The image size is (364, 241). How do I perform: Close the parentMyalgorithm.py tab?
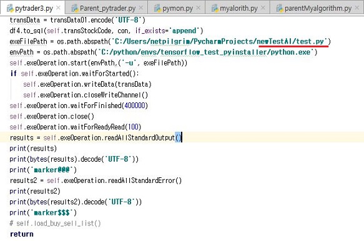pyautogui.click(x=357, y=8)
